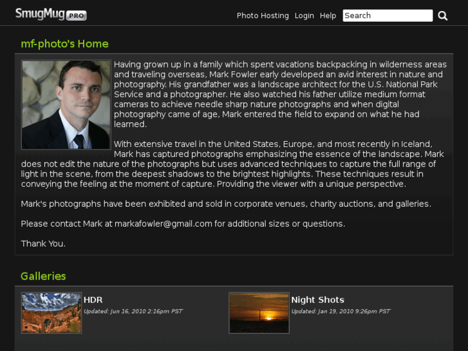
Task: Go to the Help page
Action: click(x=328, y=15)
